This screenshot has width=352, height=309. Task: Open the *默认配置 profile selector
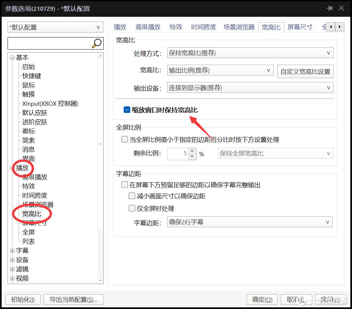pos(98,27)
